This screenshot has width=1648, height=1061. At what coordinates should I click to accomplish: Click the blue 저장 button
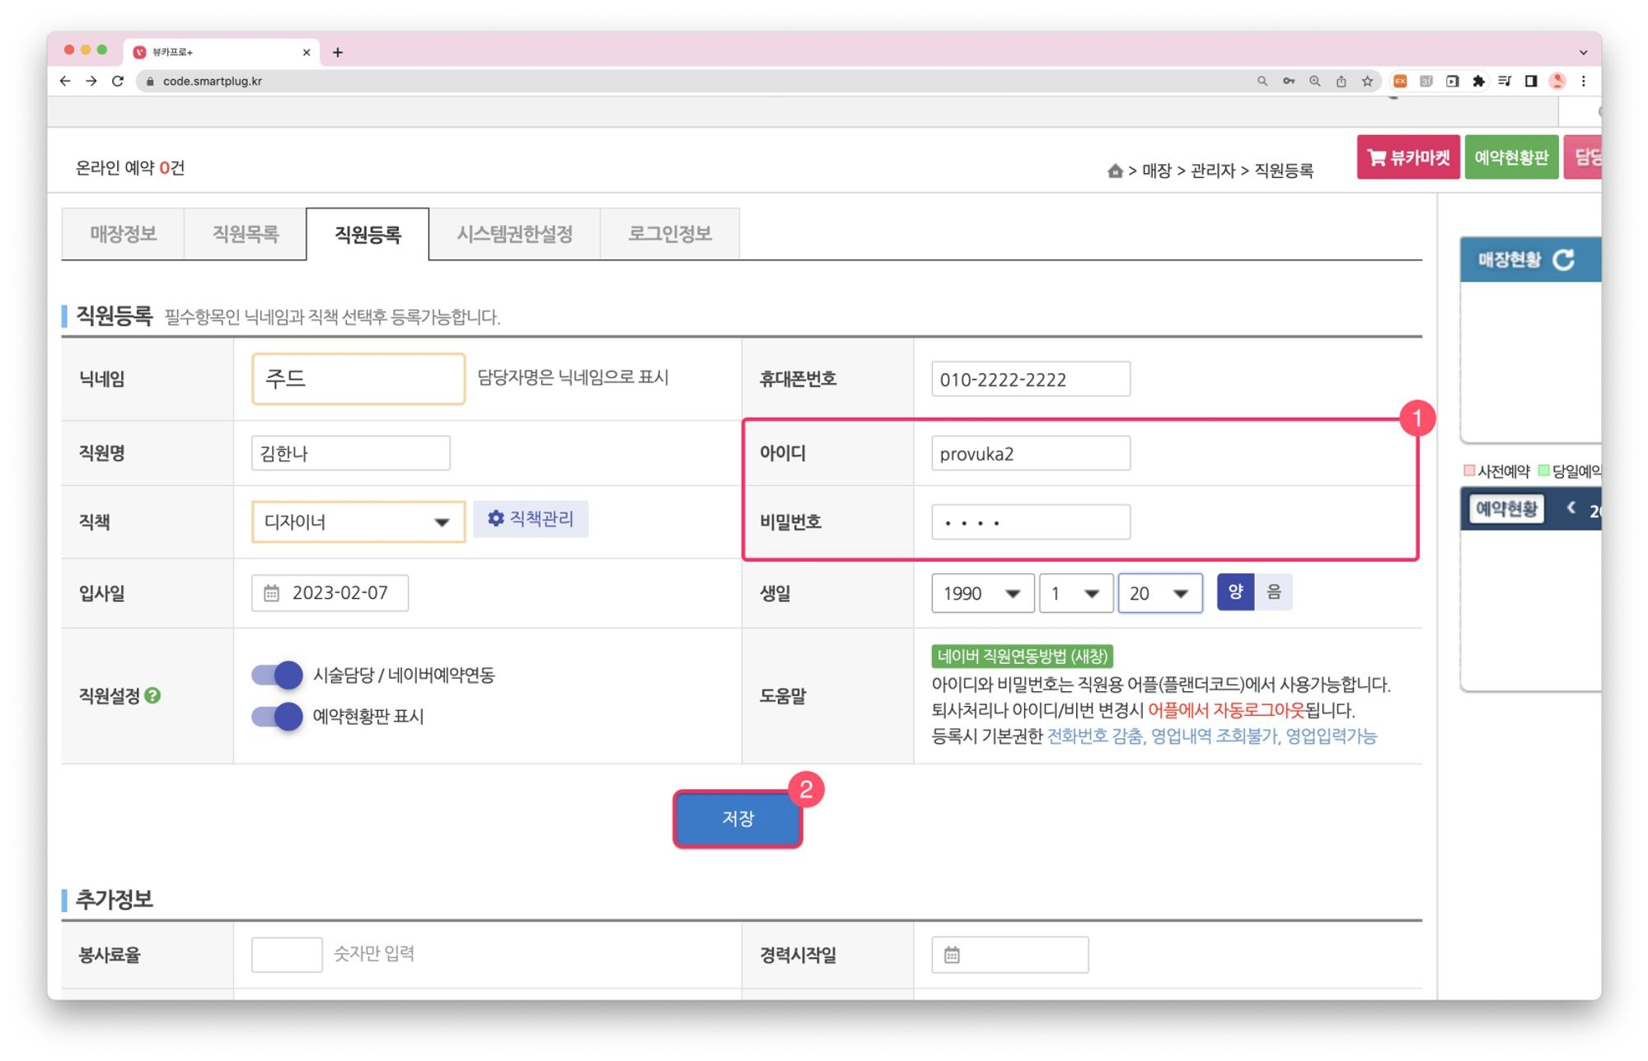737,819
